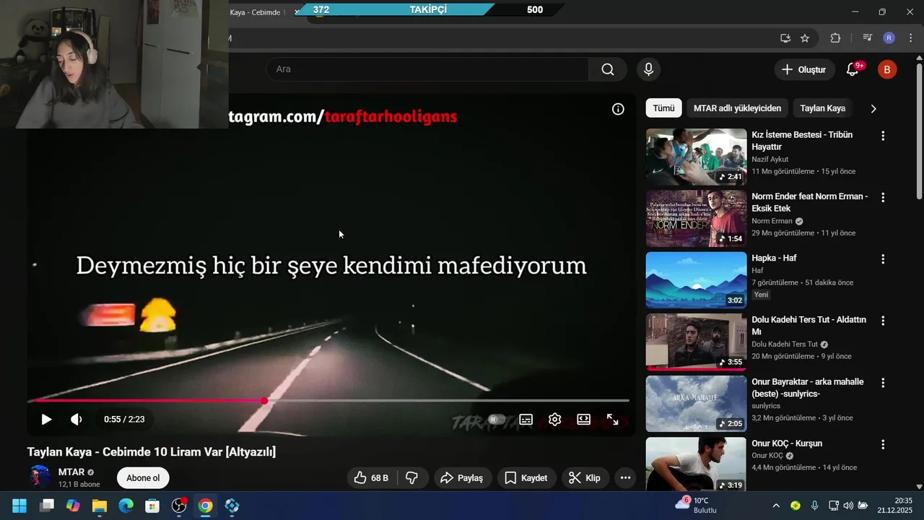Open options menu for arka mahalle video
The height and width of the screenshot is (520, 924).
(x=882, y=382)
